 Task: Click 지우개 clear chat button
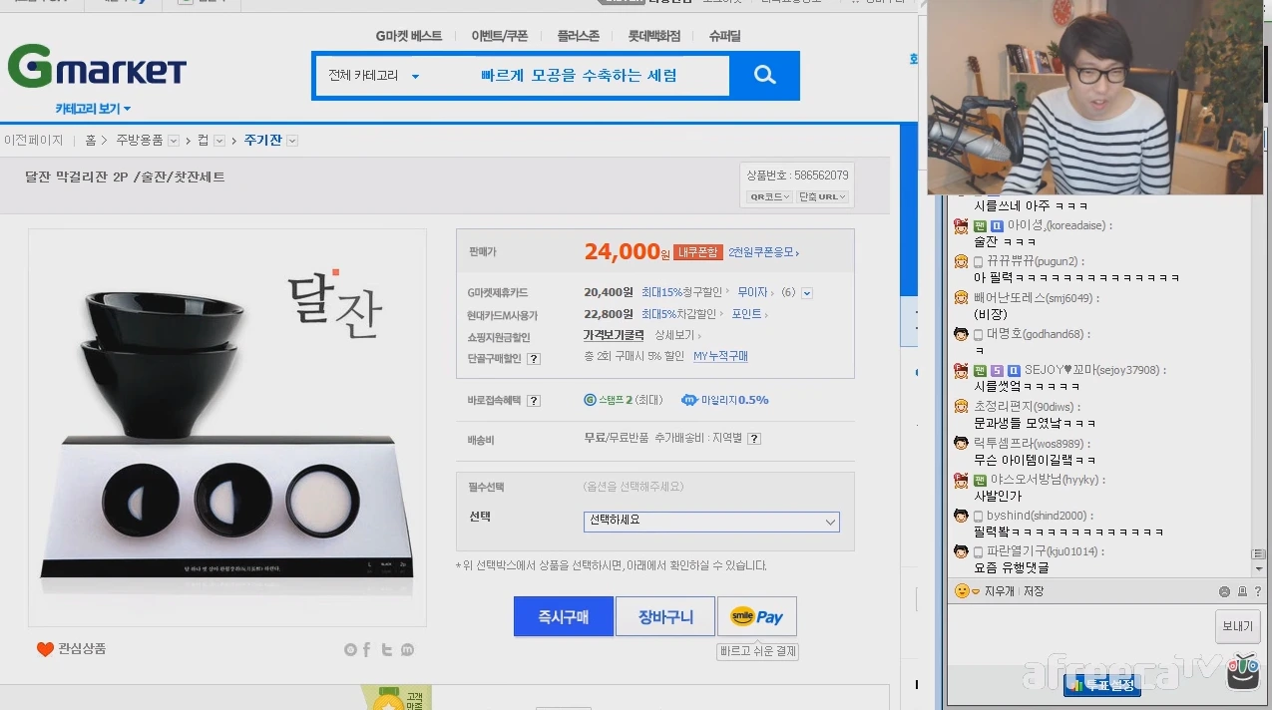tap(999, 591)
